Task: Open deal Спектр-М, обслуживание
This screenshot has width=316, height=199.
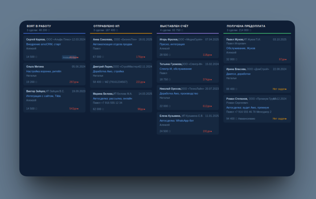Action: point(176,69)
